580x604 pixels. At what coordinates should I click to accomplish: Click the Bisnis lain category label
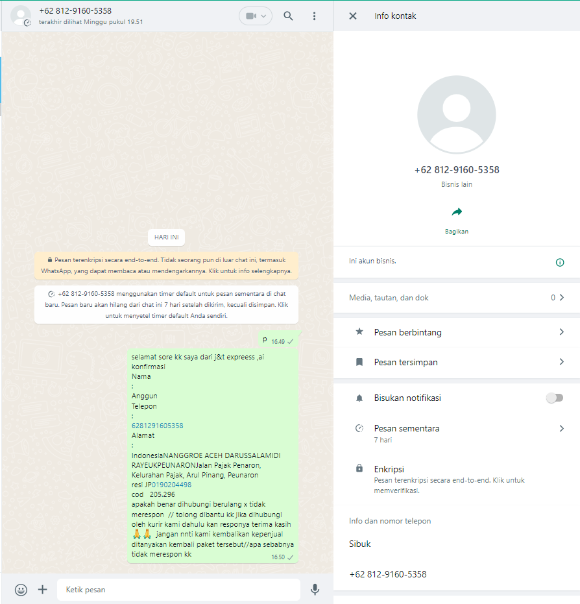(456, 184)
